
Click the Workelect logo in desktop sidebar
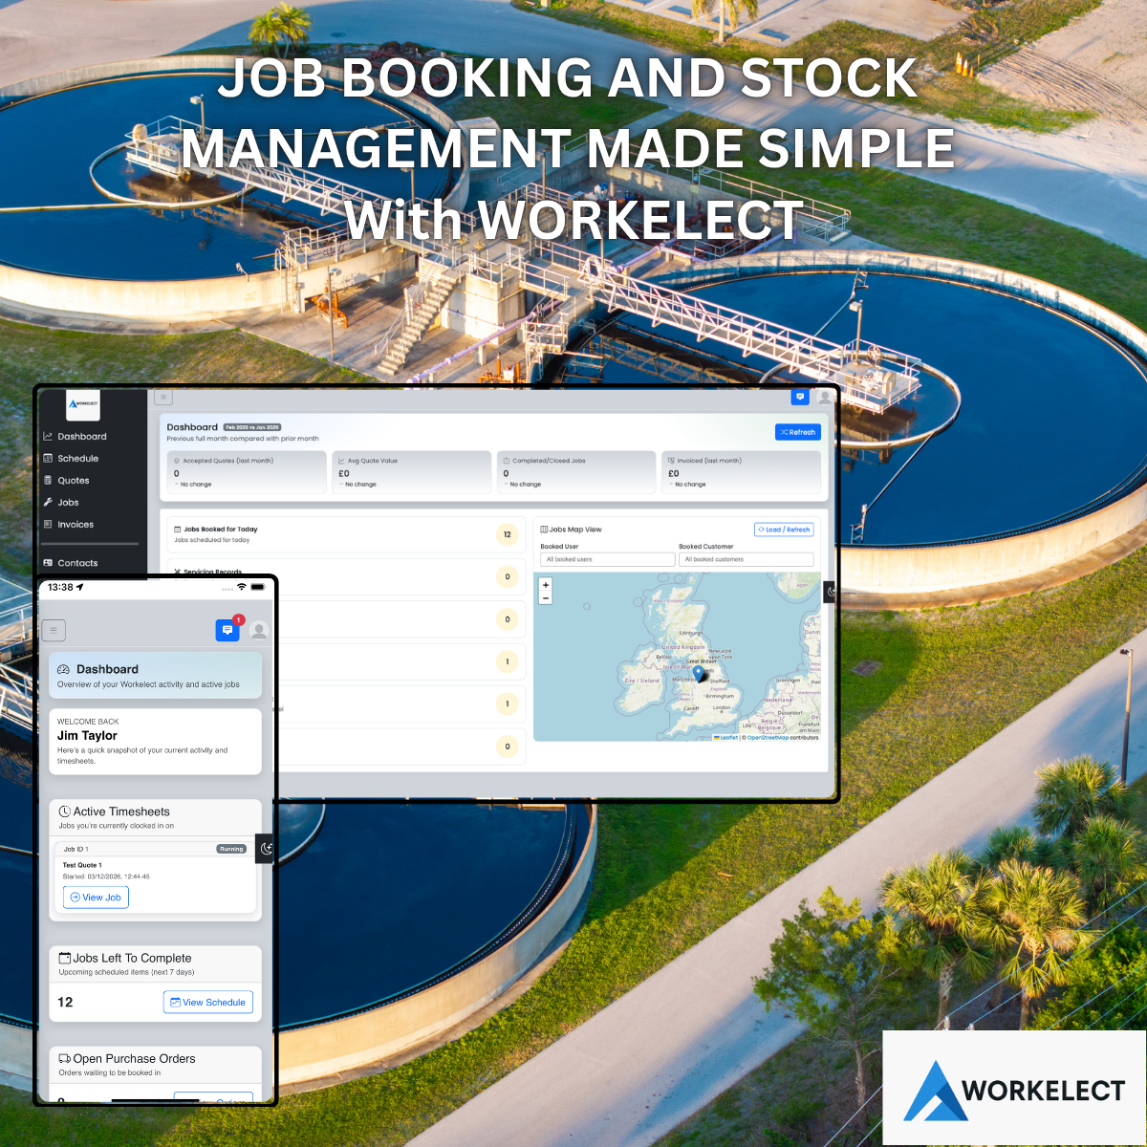[83, 404]
